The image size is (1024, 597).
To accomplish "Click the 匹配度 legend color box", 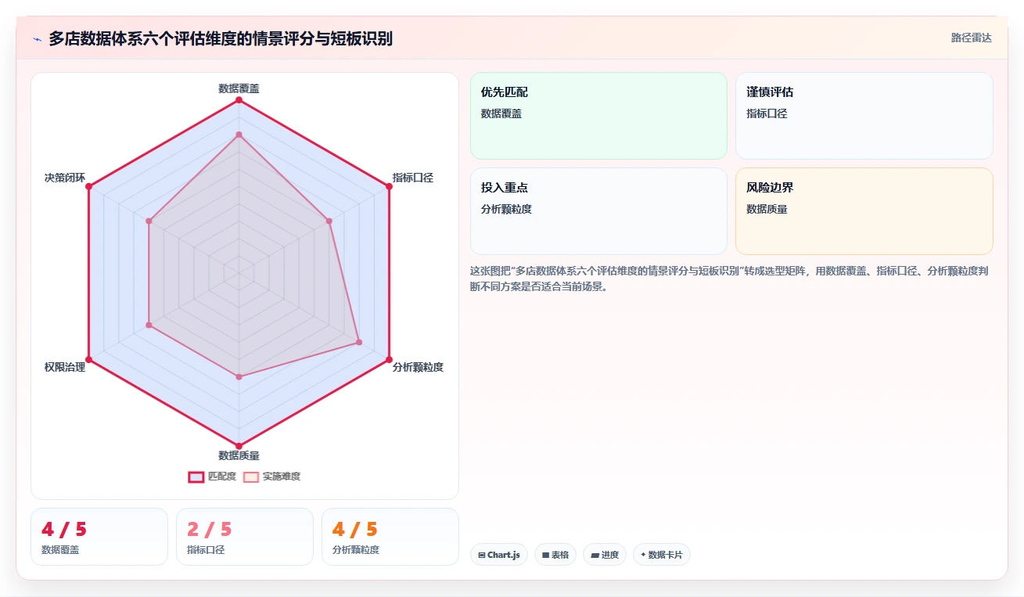I will coord(196,477).
